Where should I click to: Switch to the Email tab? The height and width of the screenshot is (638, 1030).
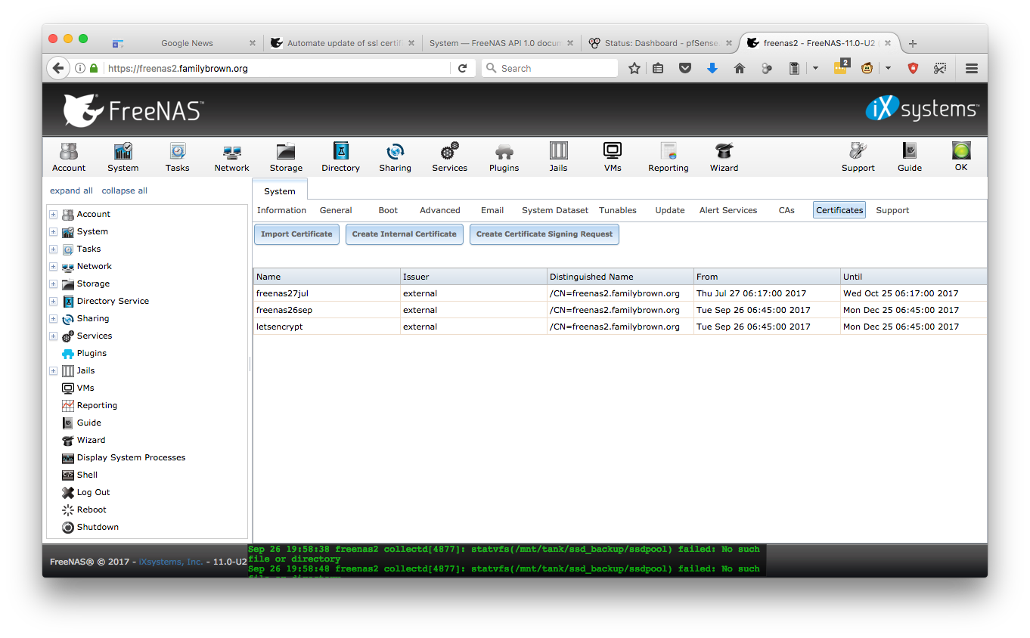pyautogui.click(x=492, y=210)
